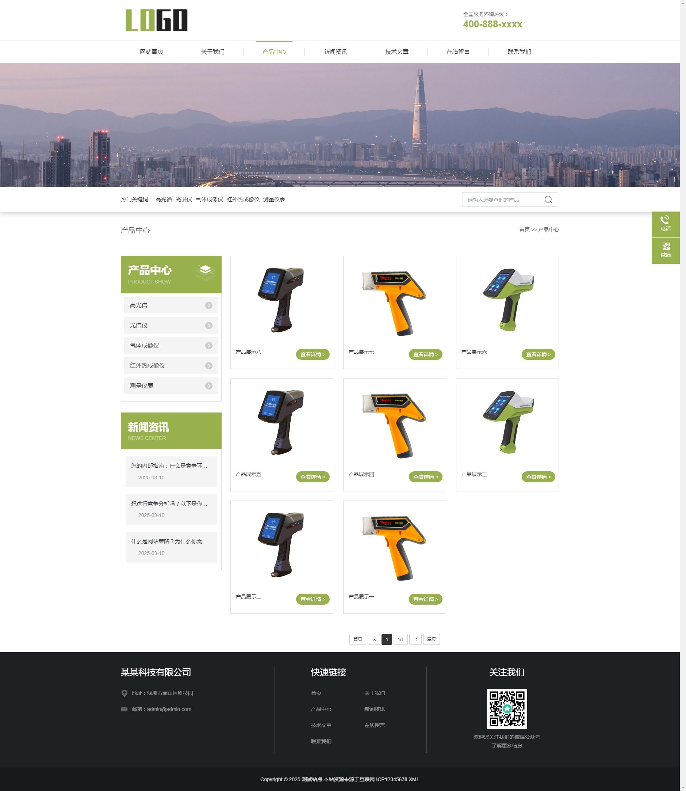Click 查看详情 button for 产品展示三

[538, 477]
